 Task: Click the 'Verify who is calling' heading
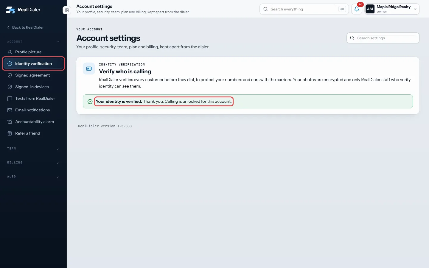coord(125,71)
